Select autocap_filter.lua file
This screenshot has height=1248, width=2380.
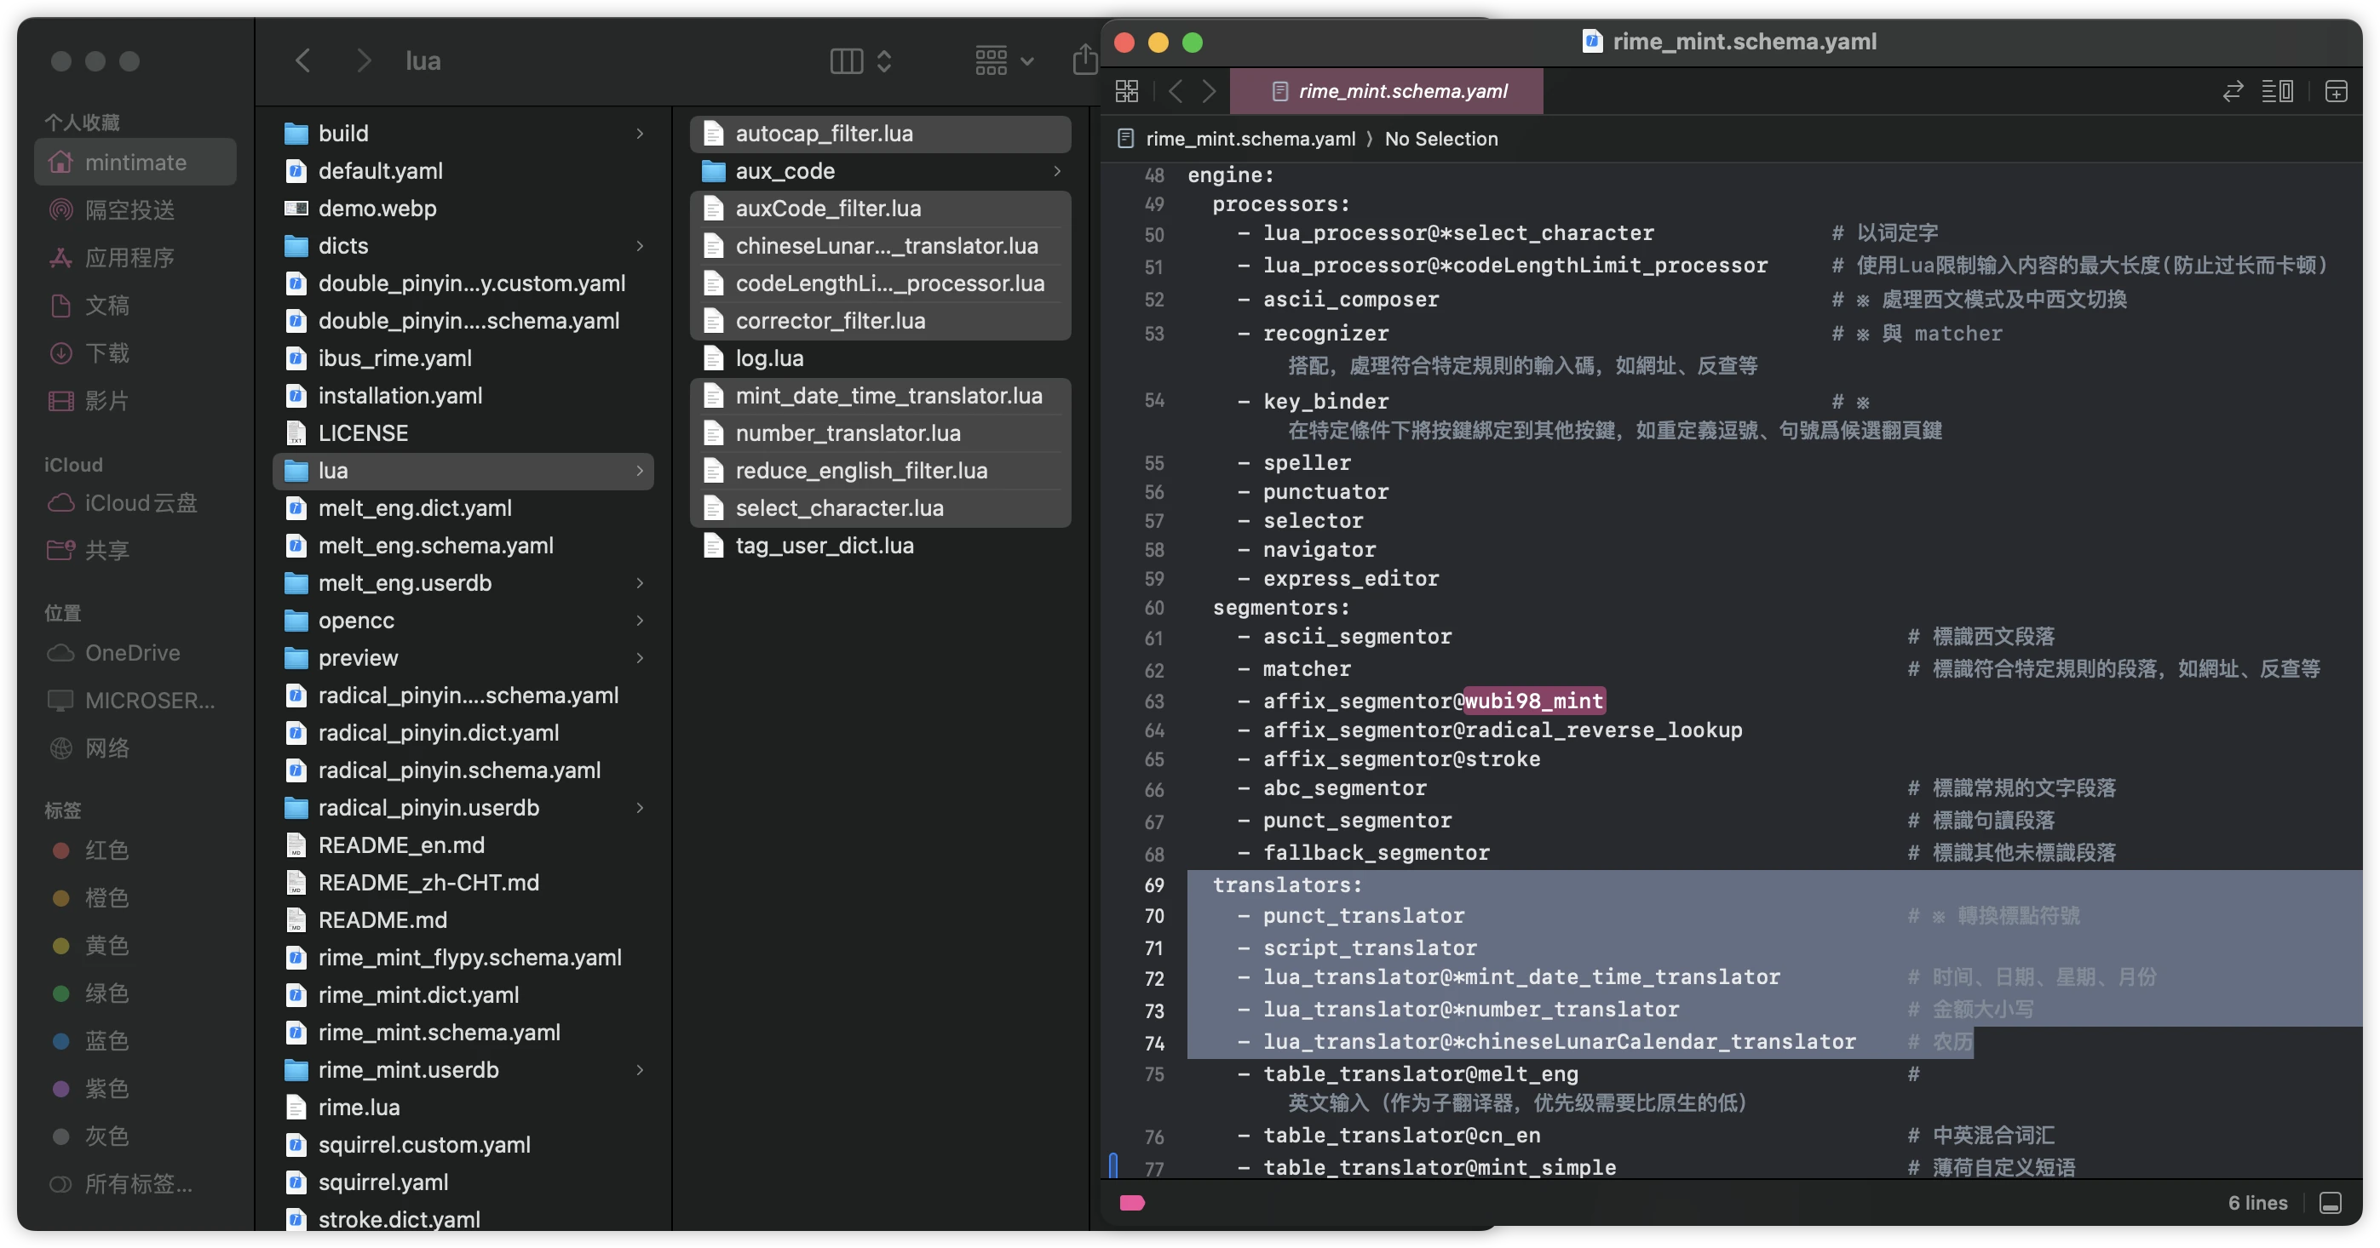[x=881, y=134]
